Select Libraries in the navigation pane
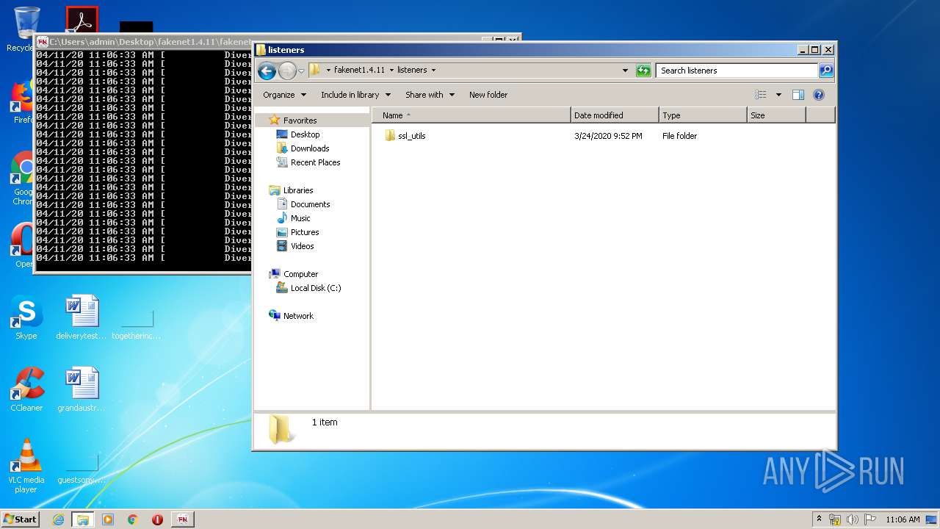 [x=292, y=190]
